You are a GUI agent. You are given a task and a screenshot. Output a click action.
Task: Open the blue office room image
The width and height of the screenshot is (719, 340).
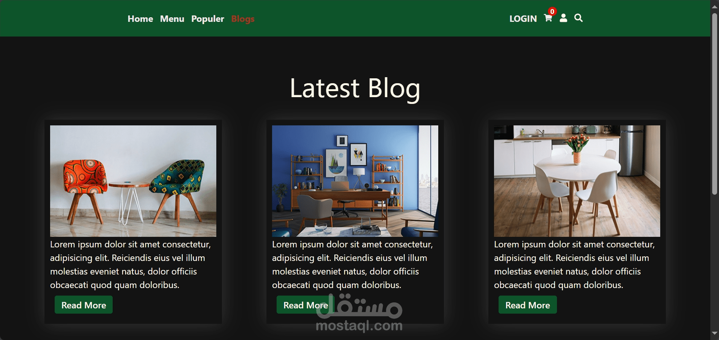(355, 181)
